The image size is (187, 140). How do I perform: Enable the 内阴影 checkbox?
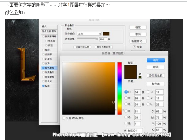pyautogui.click(x=43, y=54)
